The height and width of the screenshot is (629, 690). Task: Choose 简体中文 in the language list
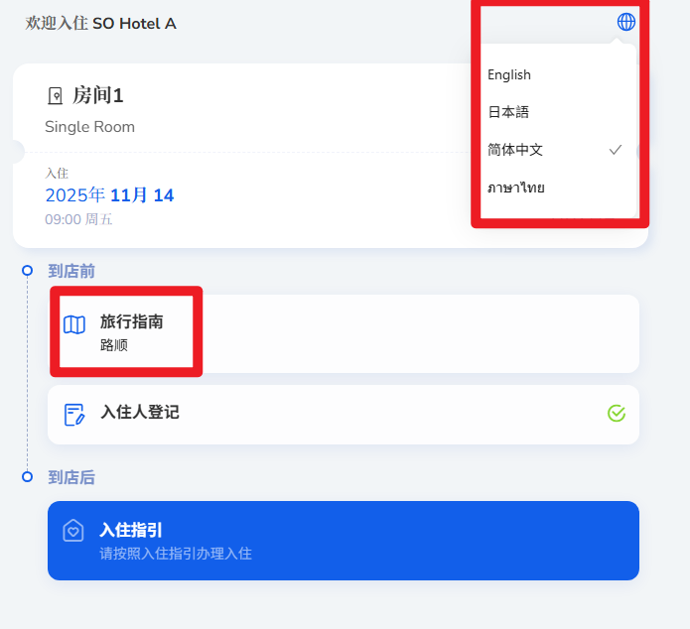[x=515, y=150]
